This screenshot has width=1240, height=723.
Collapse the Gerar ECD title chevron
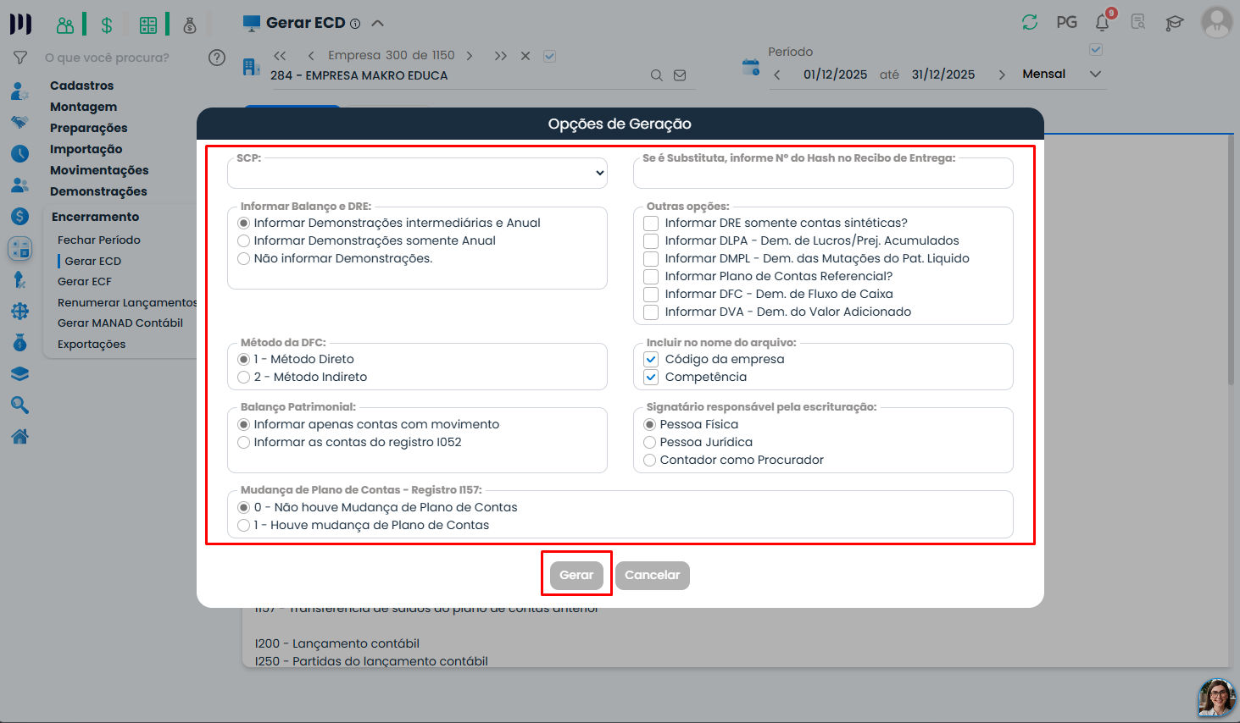coord(378,24)
